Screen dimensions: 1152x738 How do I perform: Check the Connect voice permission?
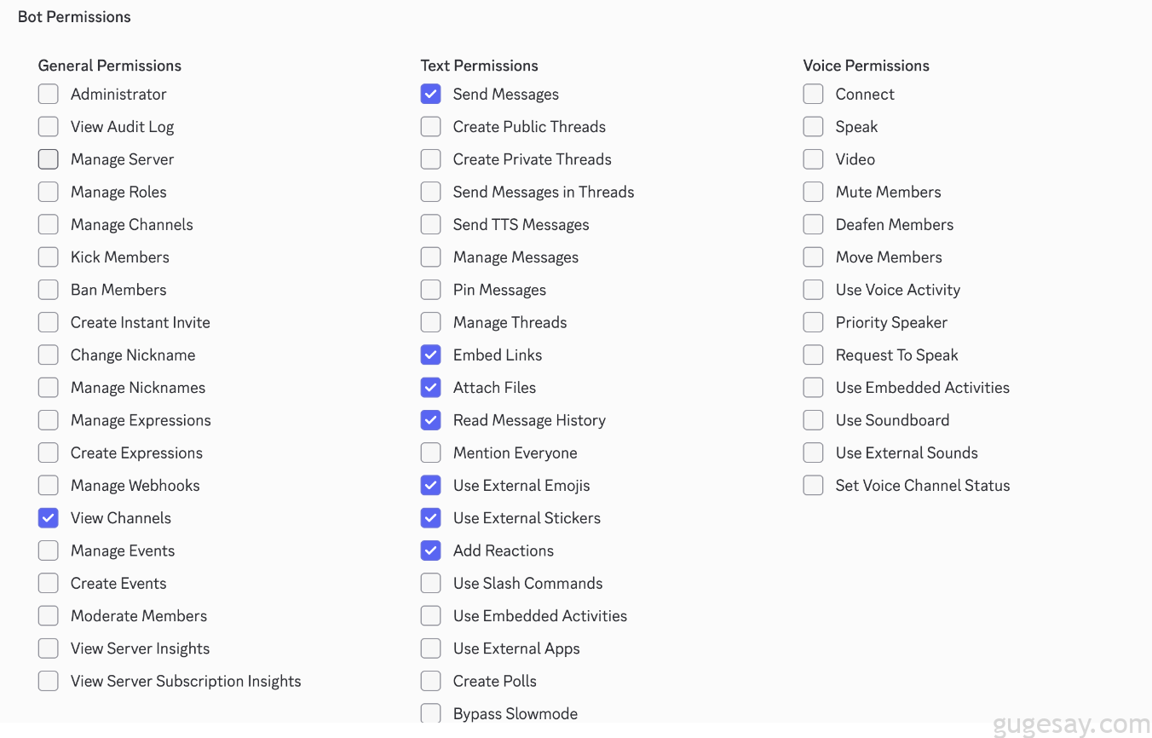pos(814,94)
